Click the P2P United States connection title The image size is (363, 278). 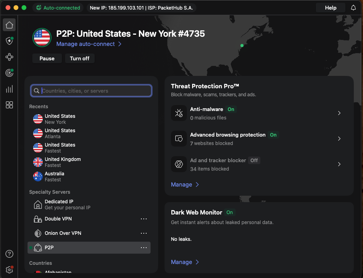point(131,34)
